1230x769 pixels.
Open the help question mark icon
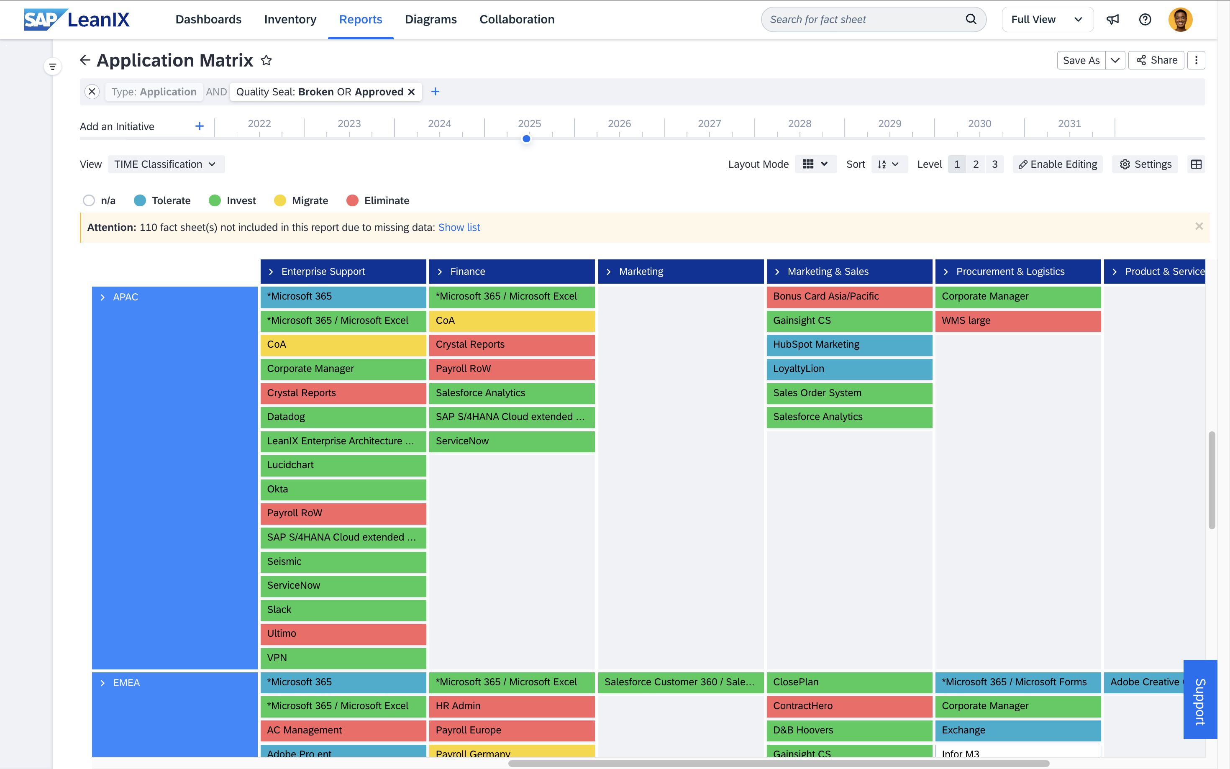click(1145, 19)
